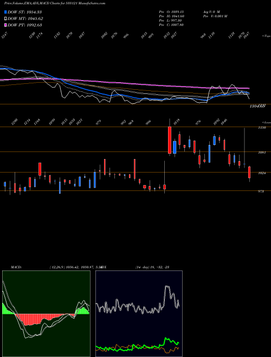The height and width of the screenshot is (357, 271).
Task: Click the white DOW MT legend swatch
Action: (5, 19)
